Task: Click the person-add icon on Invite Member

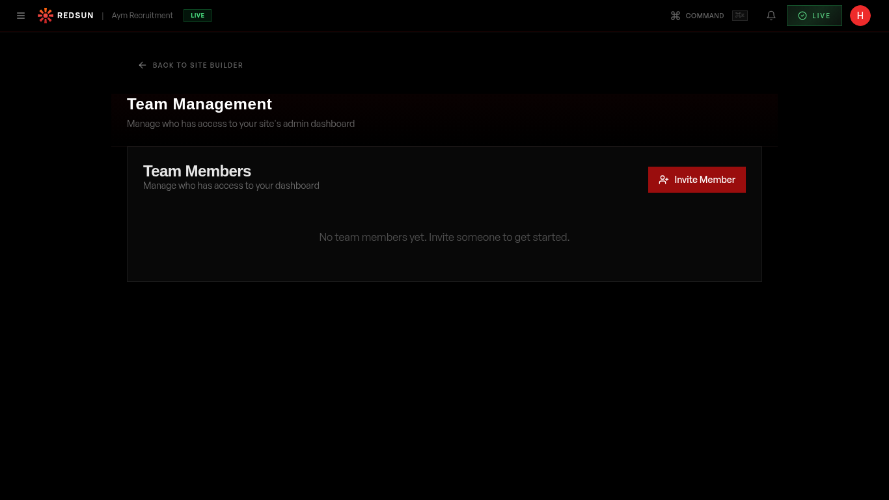Action: 664,180
